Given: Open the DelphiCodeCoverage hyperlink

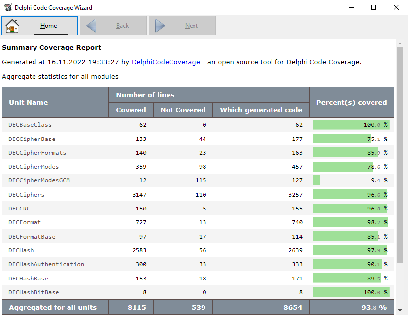Looking at the screenshot, I should coord(166,62).
